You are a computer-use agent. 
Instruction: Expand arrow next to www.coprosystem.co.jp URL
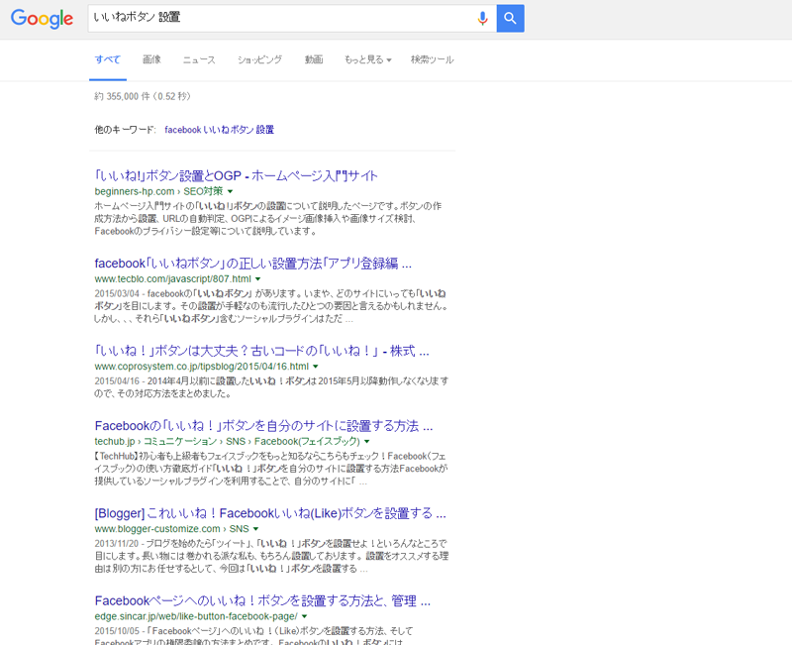[316, 367]
